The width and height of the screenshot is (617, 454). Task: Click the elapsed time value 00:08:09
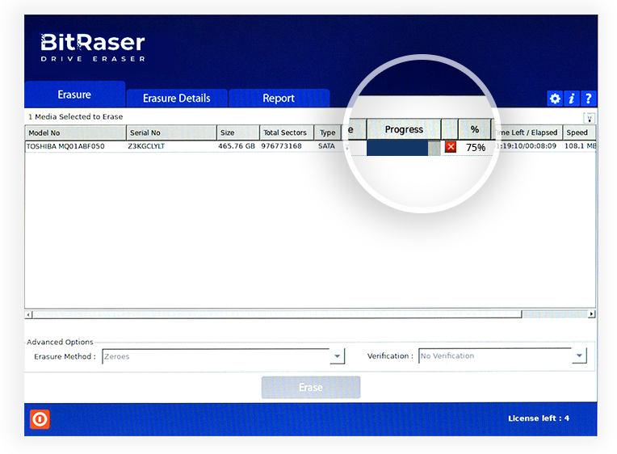point(542,145)
